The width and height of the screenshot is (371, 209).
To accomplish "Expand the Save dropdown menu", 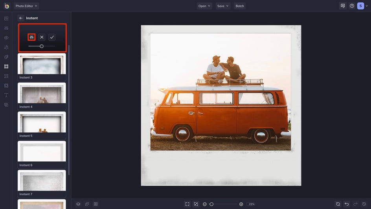I will [223, 6].
